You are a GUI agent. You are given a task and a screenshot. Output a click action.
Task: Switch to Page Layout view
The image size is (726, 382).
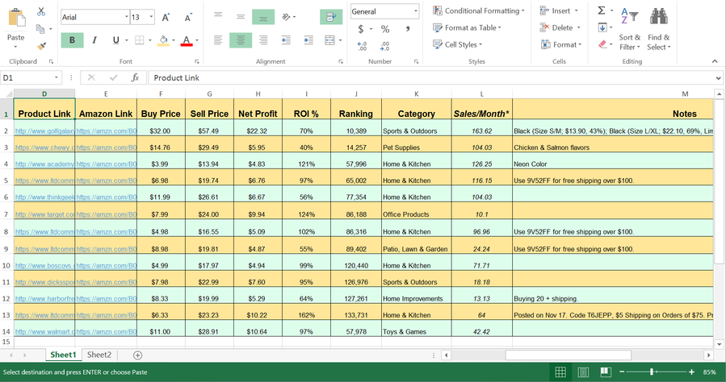(x=583, y=372)
